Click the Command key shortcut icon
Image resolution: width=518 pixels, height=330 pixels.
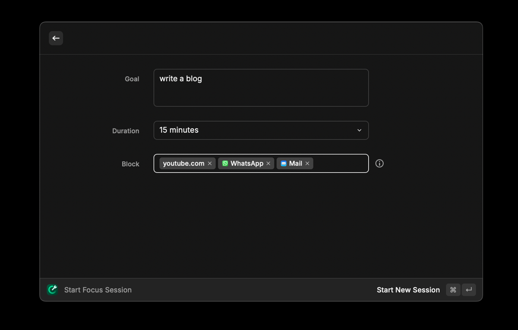click(x=453, y=290)
